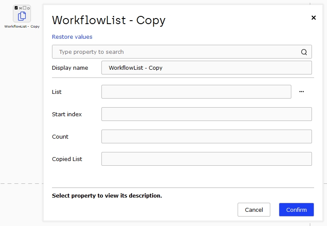Cancel the property changes
327x226 pixels.
254,210
